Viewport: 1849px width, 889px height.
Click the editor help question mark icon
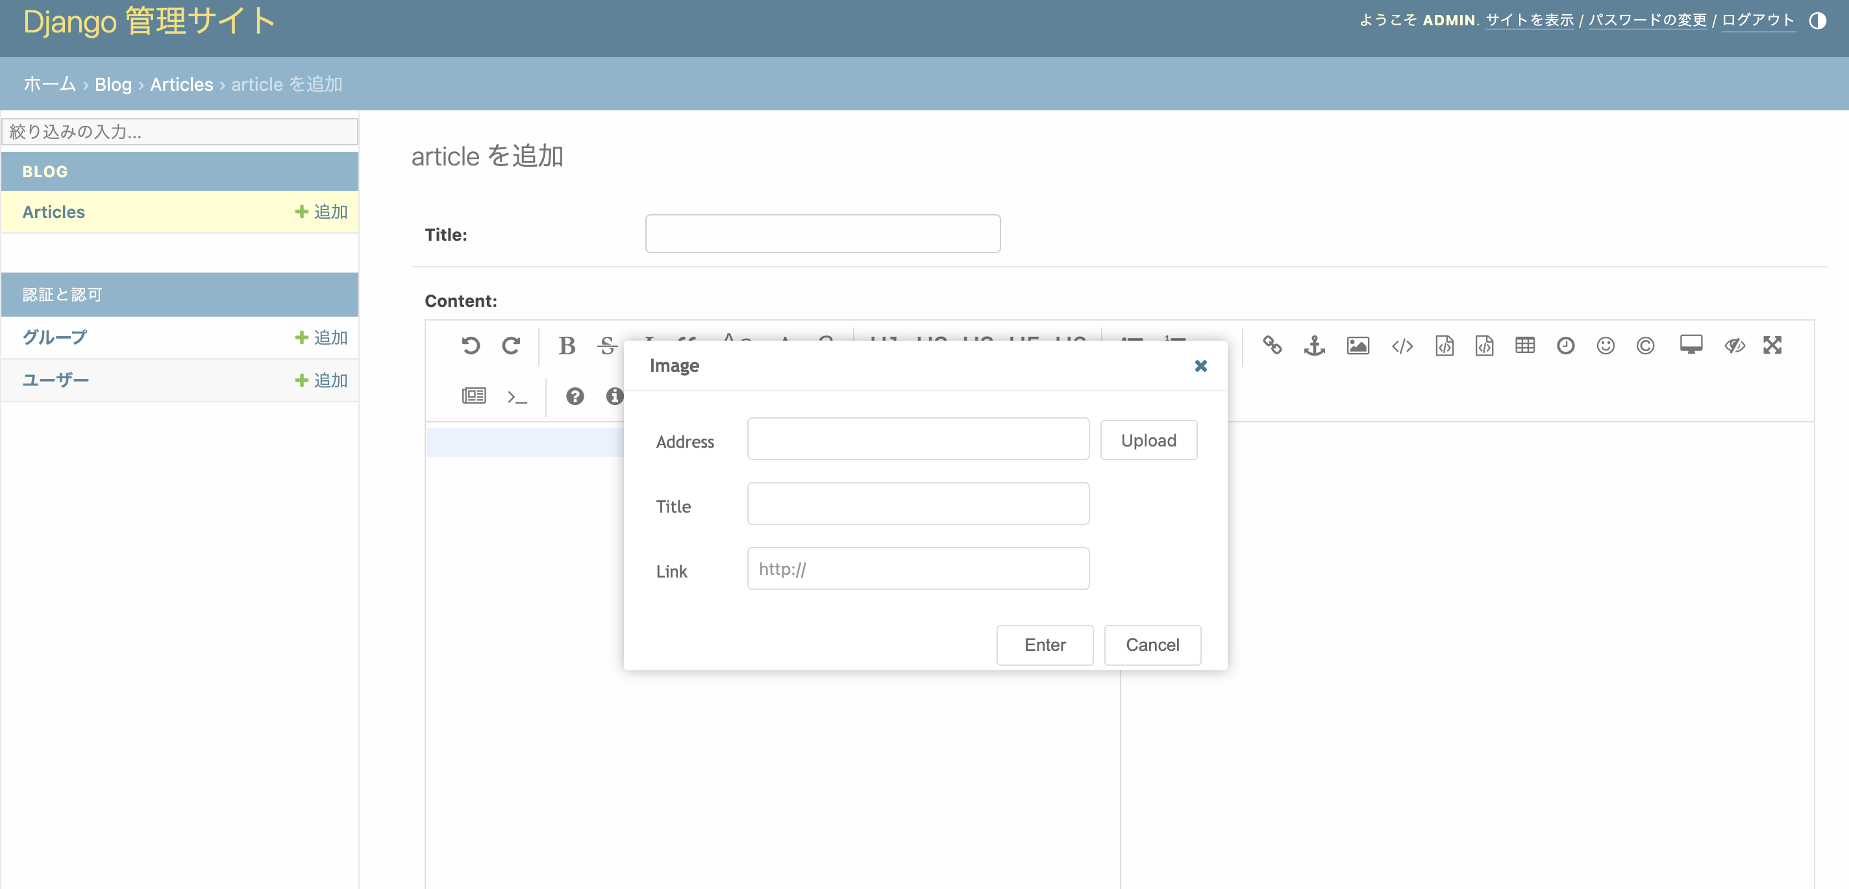(x=574, y=396)
